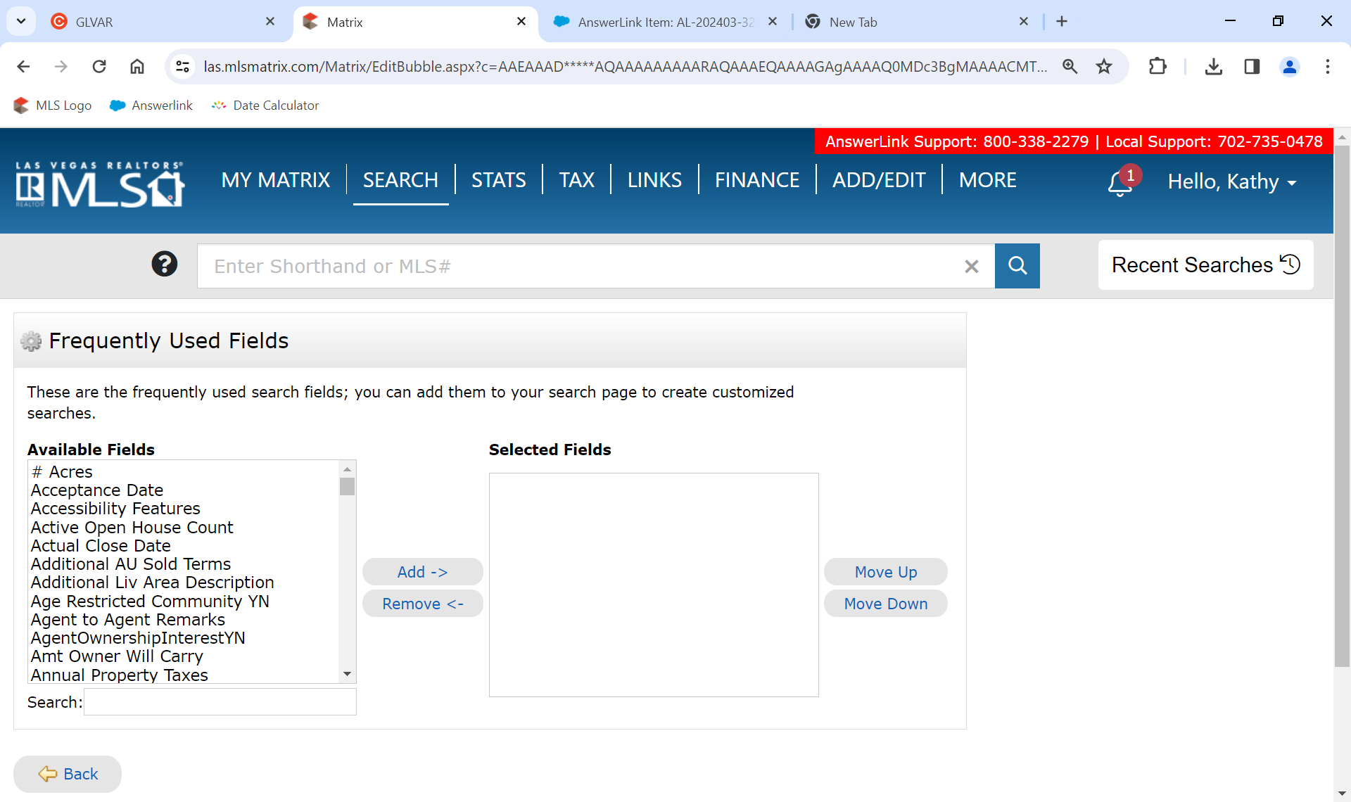Click the help question mark icon
The height and width of the screenshot is (802, 1351).
pyautogui.click(x=165, y=265)
